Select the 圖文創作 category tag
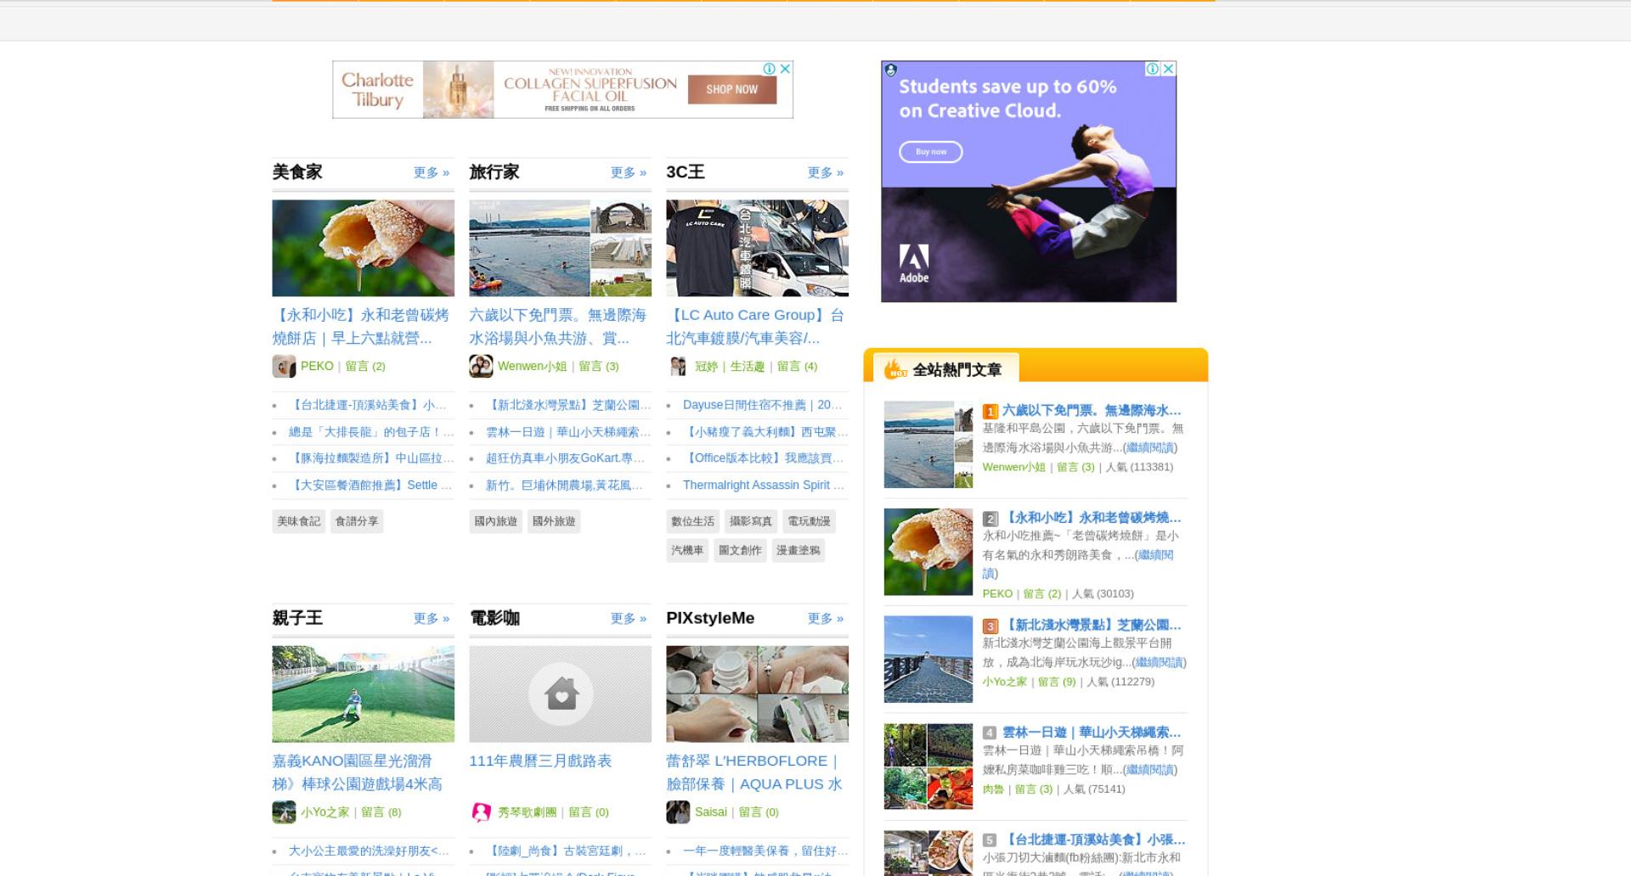The width and height of the screenshot is (1631, 876). (x=740, y=551)
